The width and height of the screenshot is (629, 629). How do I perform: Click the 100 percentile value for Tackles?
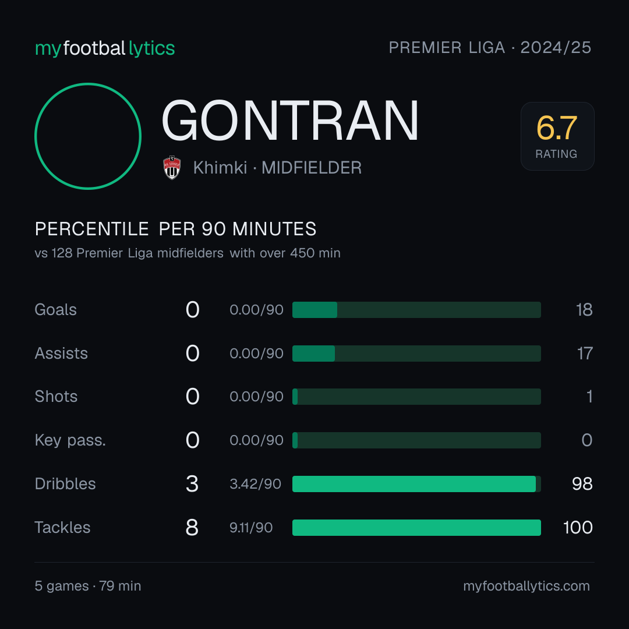coord(578,528)
